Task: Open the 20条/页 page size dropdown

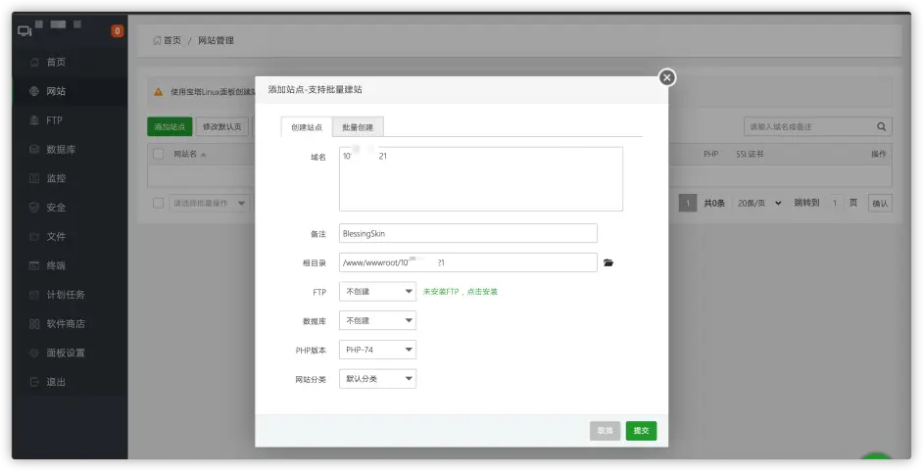Action: tap(759, 203)
